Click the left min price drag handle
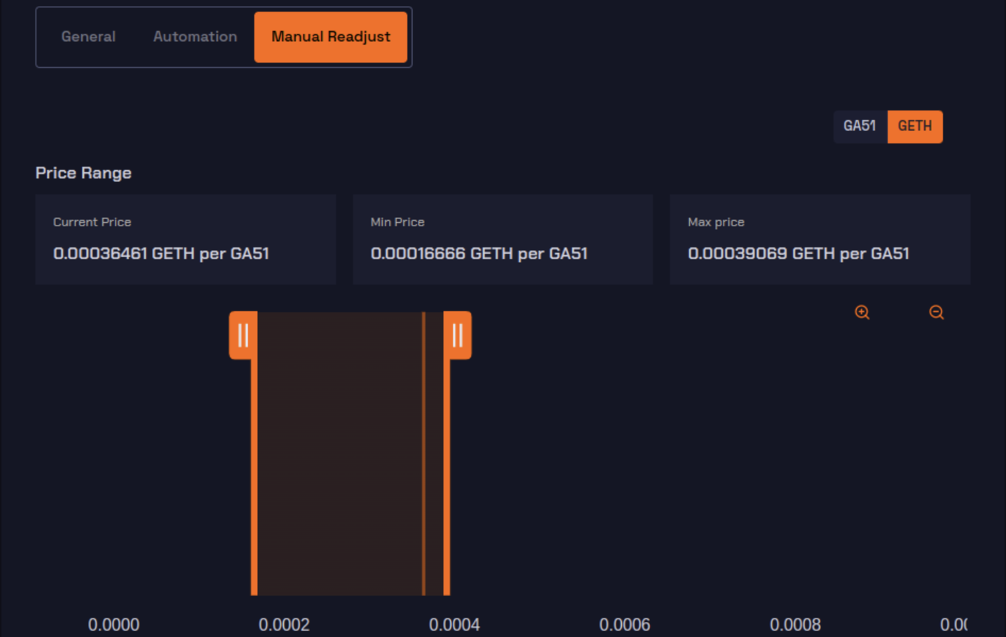Viewport: 1006px width, 637px height. point(243,336)
